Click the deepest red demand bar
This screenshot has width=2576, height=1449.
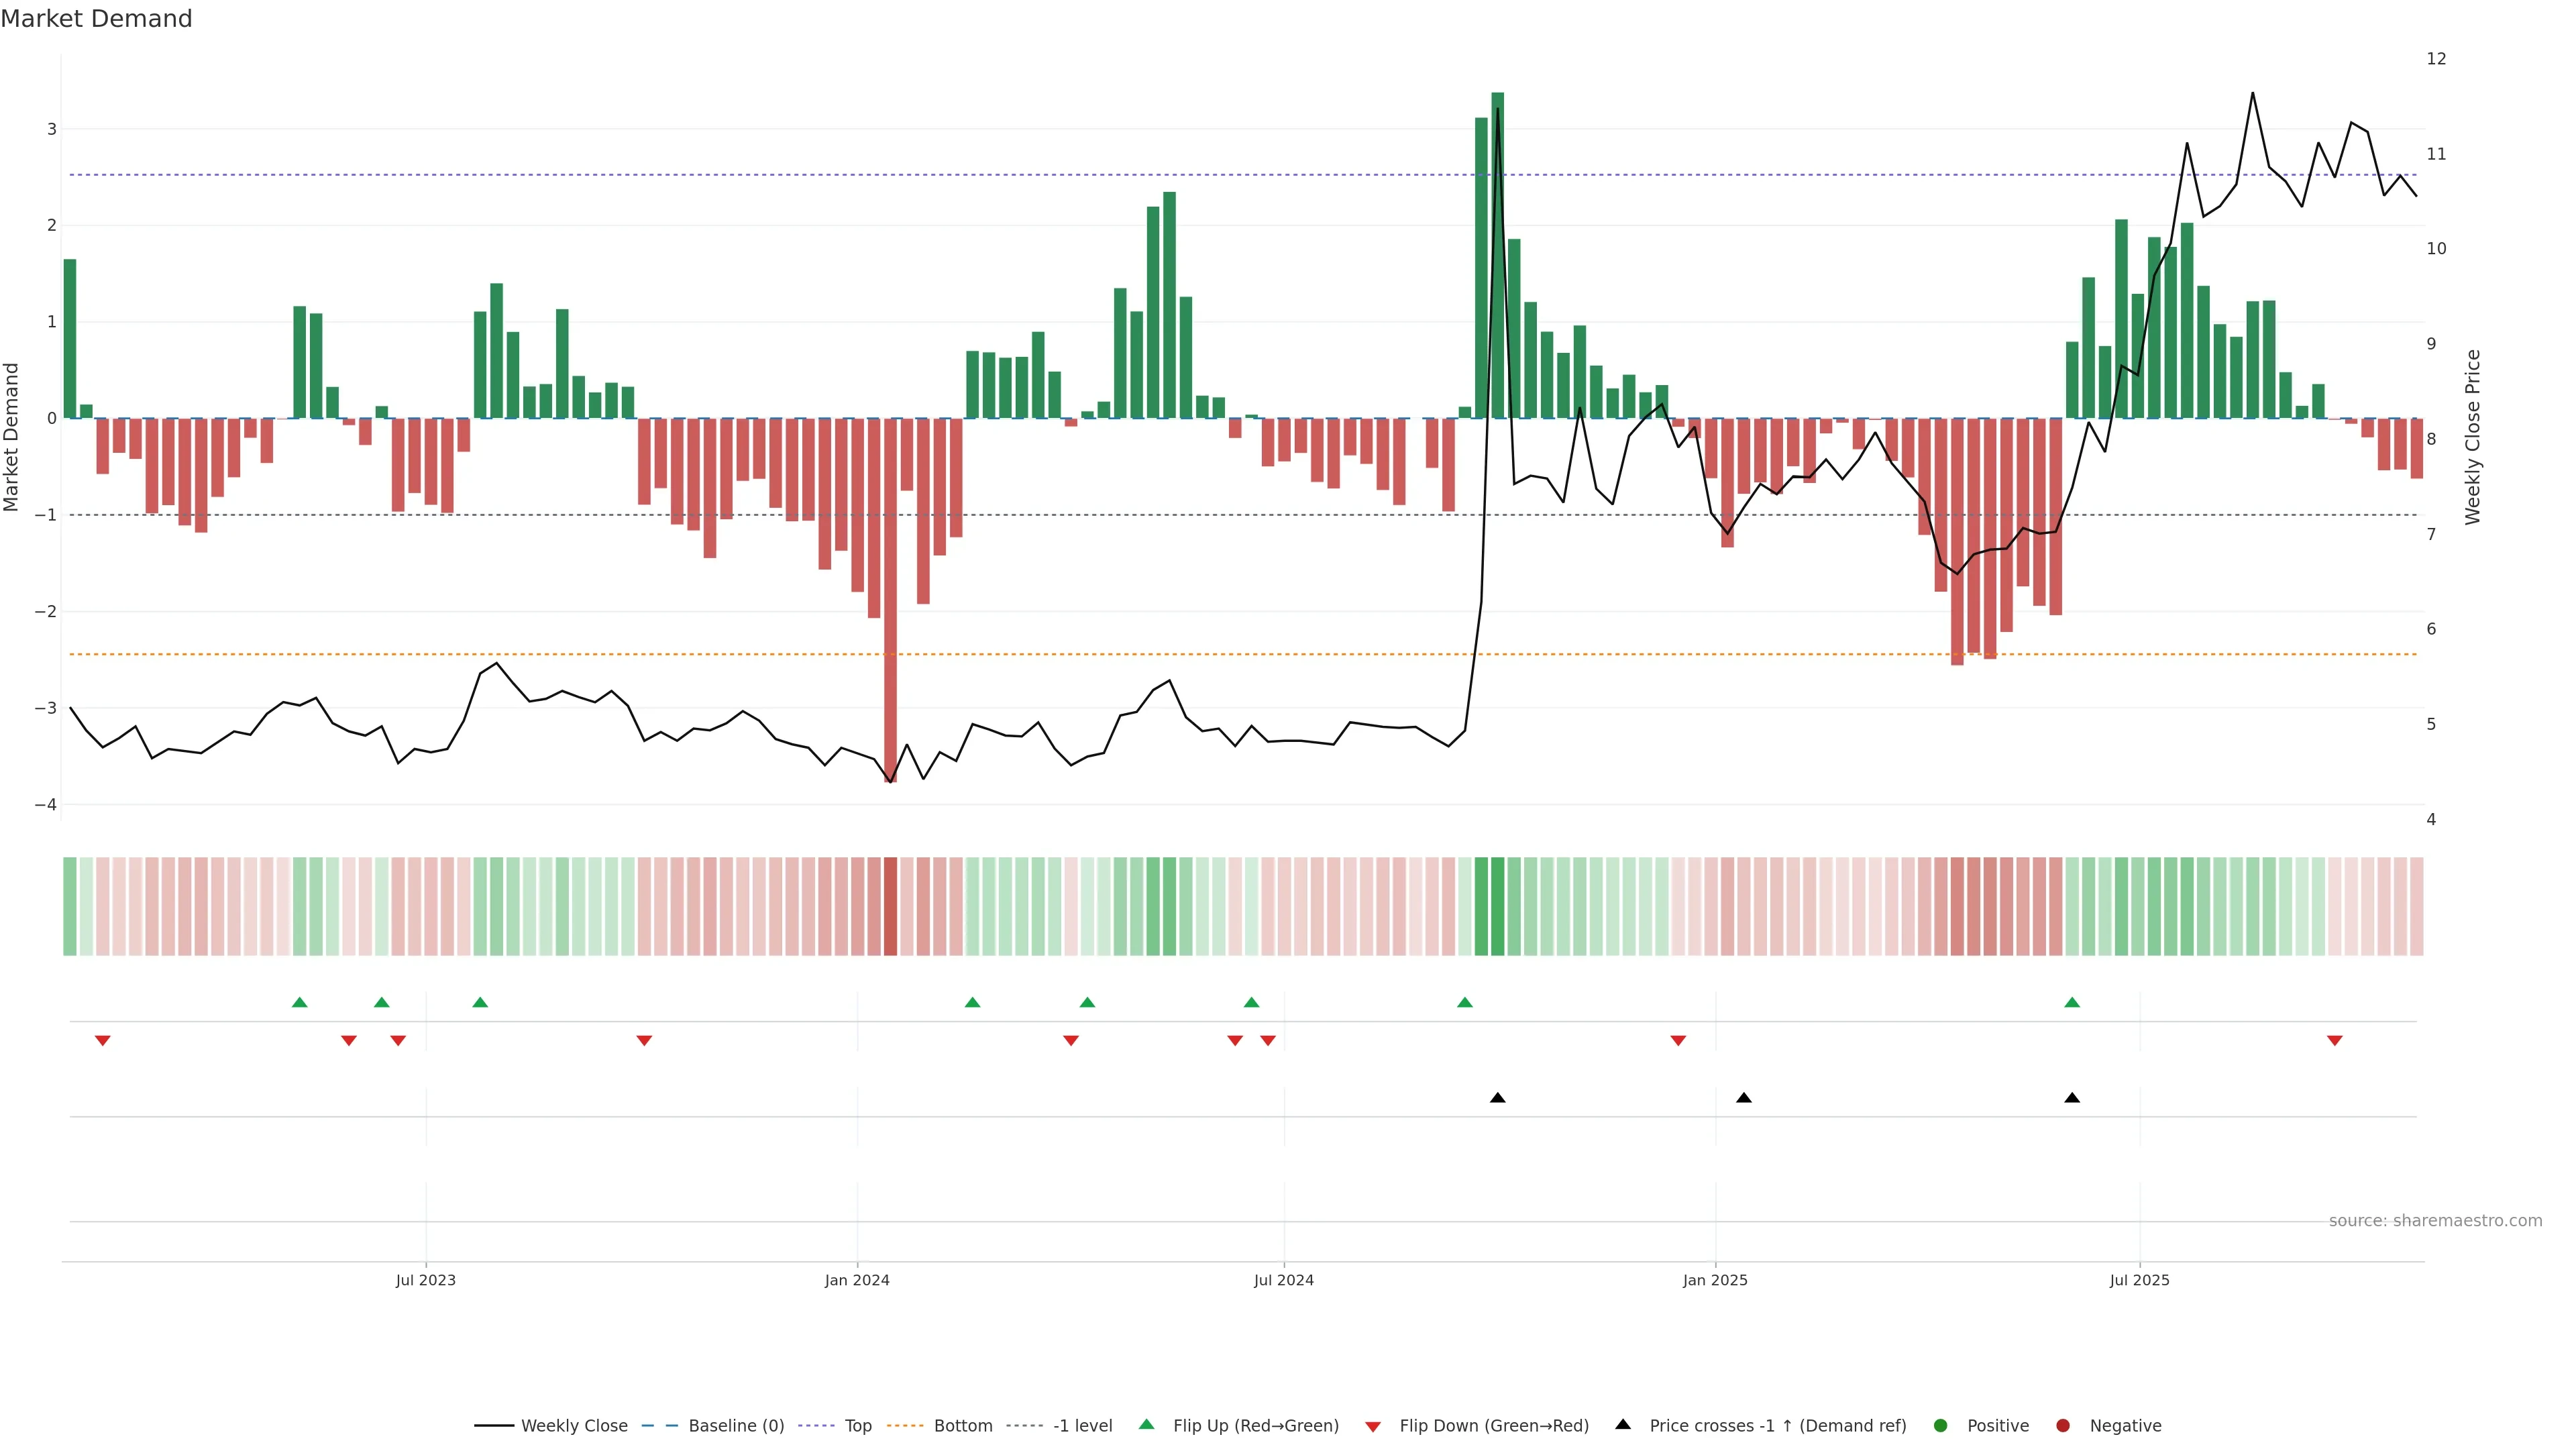click(x=890, y=600)
